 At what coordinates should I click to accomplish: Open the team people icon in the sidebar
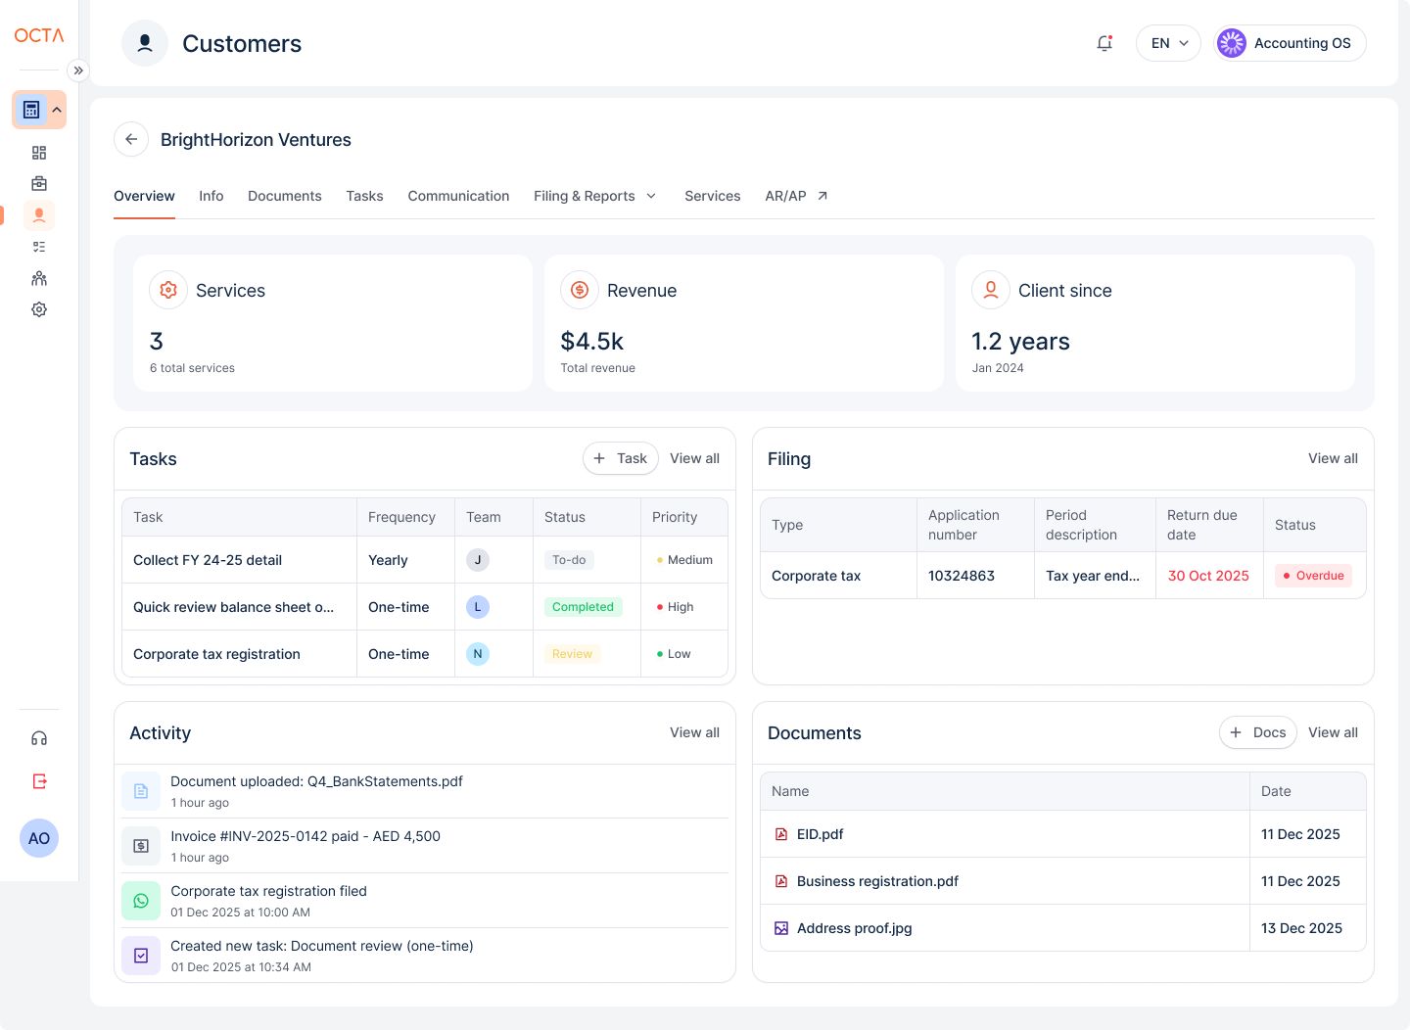point(39,278)
